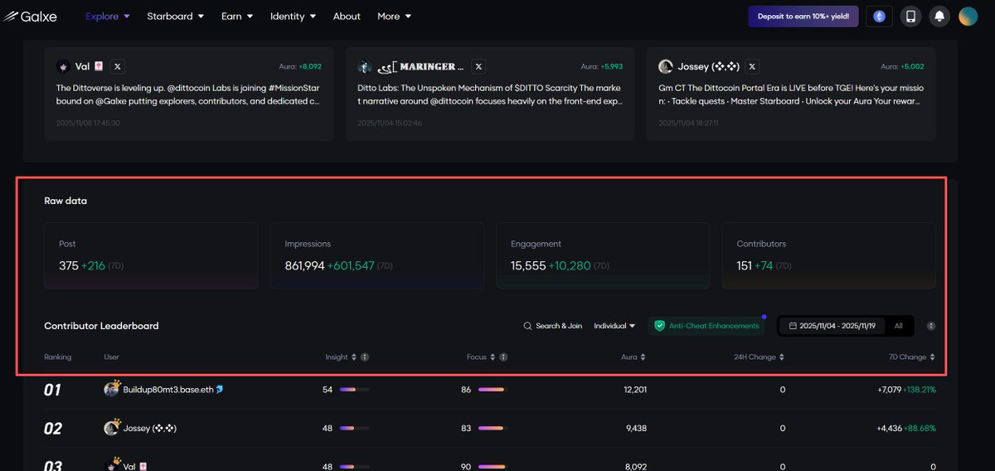Click Search & Join in leaderboard

(553, 326)
